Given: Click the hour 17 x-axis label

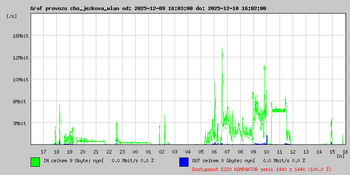Looking at the screenshot, I should click(43, 152).
